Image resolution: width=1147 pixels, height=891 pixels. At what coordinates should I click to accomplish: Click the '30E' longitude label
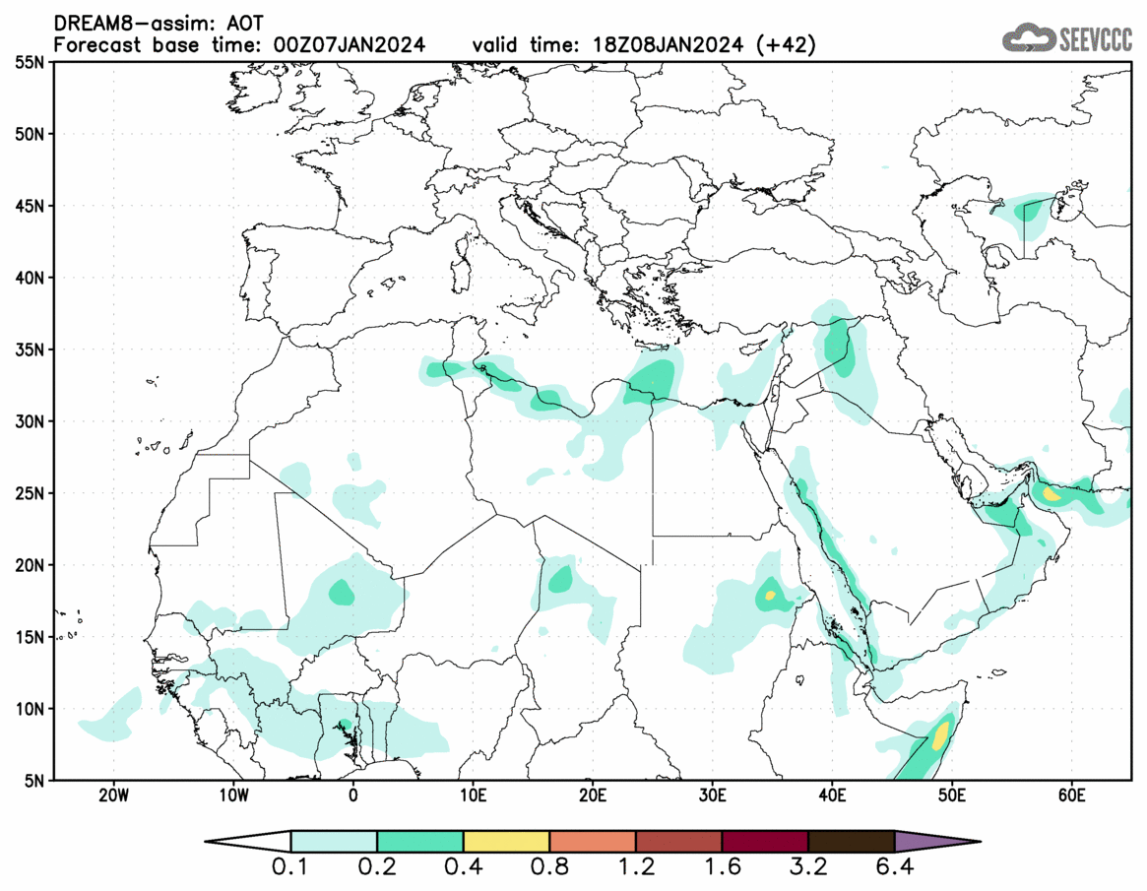(713, 796)
